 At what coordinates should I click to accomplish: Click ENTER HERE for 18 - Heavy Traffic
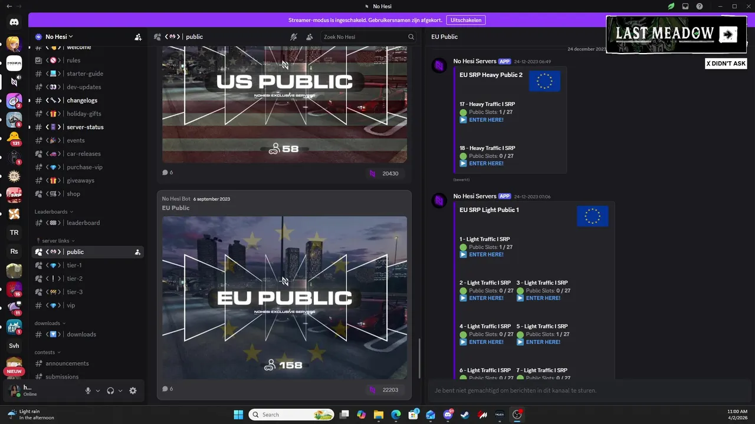[x=486, y=163]
